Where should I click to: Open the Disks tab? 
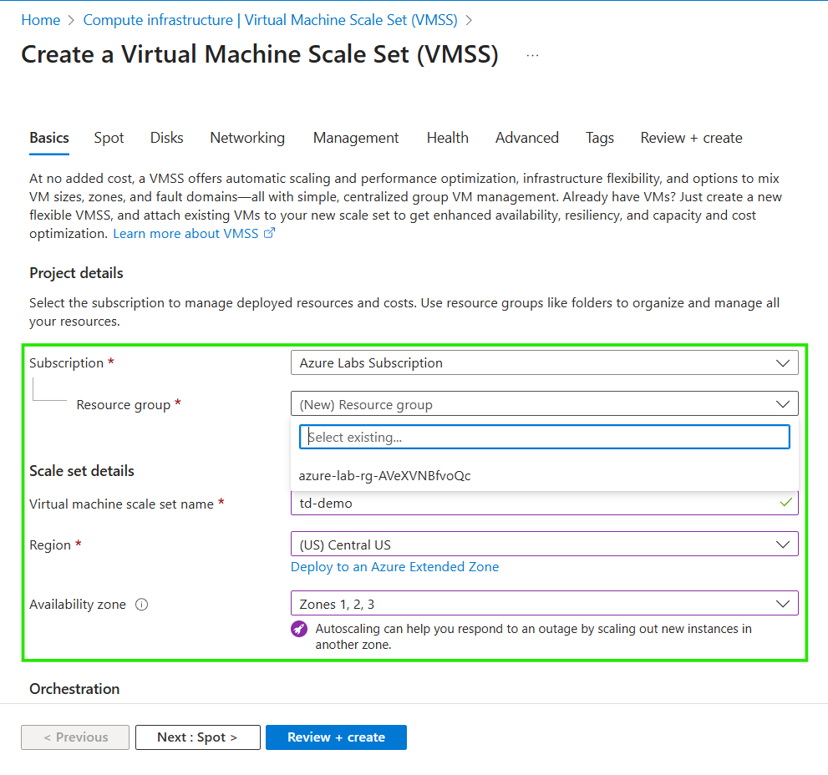click(x=167, y=138)
